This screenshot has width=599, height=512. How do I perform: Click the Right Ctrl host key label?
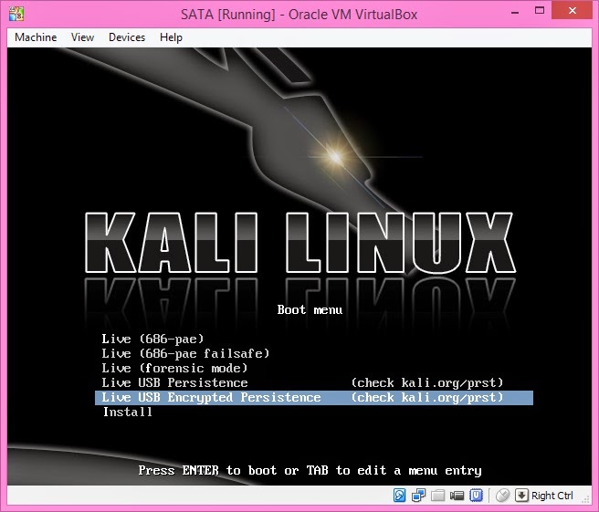552,496
